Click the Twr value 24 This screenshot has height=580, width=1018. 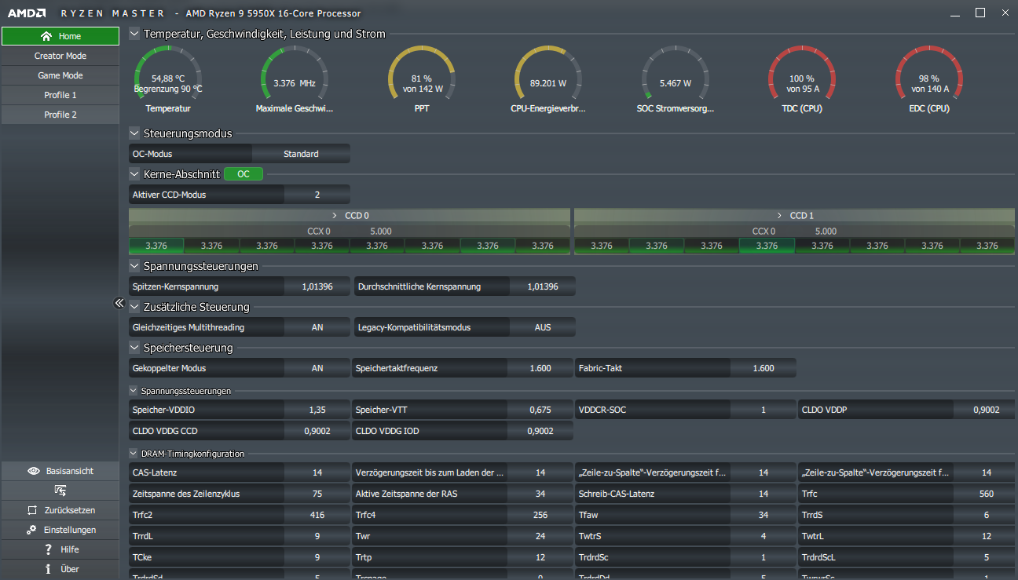click(540, 536)
